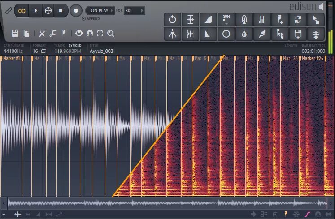
Task: Click the save floppy disk icon
Action: click(x=15, y=34)
